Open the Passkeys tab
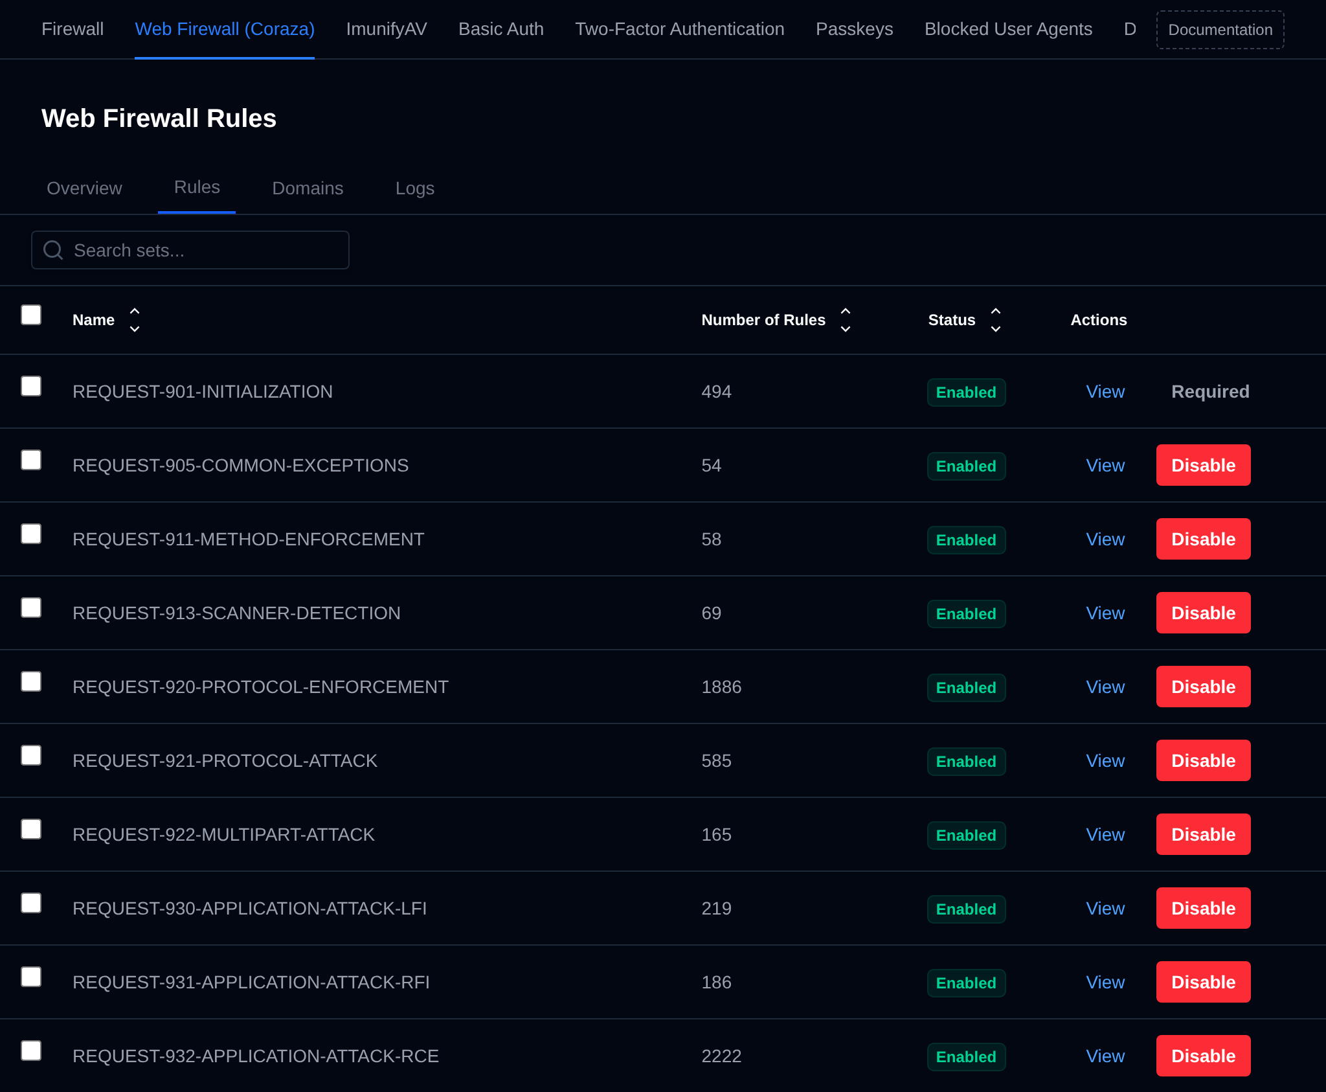Image resolution: width=1326 pixels, height=1092 pixels. click(855, 29)
